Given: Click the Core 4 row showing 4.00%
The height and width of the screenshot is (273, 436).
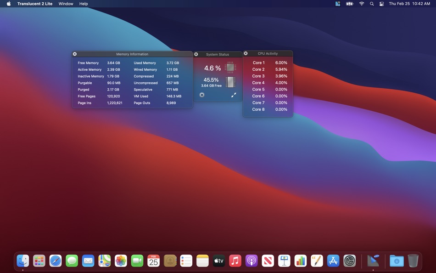Looking at the screenshot, I should [269, 83].
